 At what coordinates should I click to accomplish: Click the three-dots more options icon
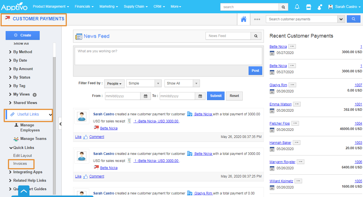[257, 19]
